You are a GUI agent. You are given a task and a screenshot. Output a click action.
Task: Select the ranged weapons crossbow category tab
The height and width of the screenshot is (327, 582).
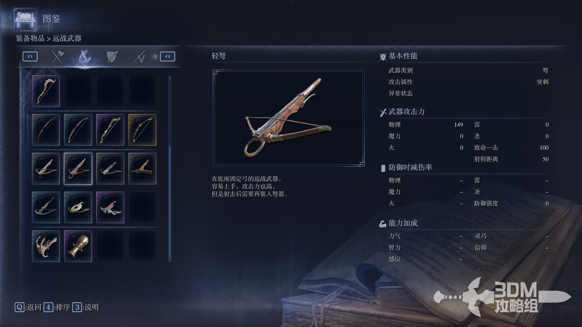(x=85, y=56)
